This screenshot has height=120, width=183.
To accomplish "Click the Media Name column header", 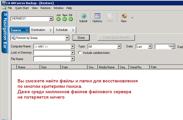I will pos(108,67).
